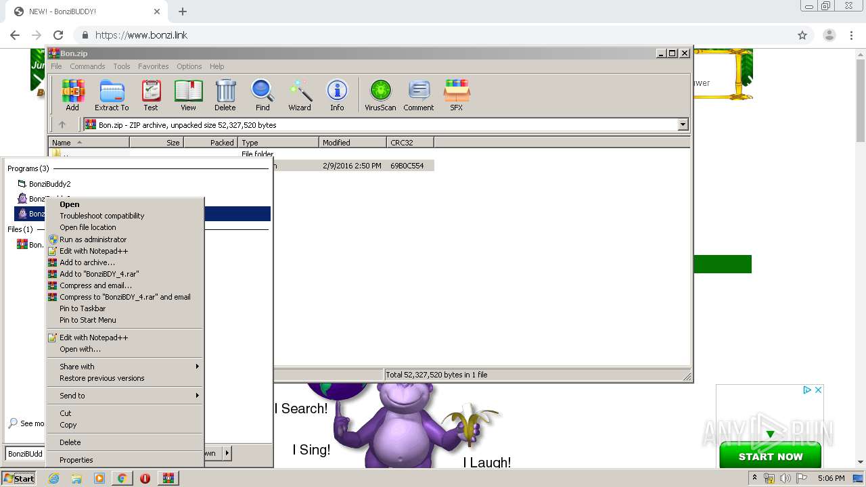Viewport: 866px width, 487px height.
Task: Open the Tools menu in WinRAR
Action: [x=122, y=66]
